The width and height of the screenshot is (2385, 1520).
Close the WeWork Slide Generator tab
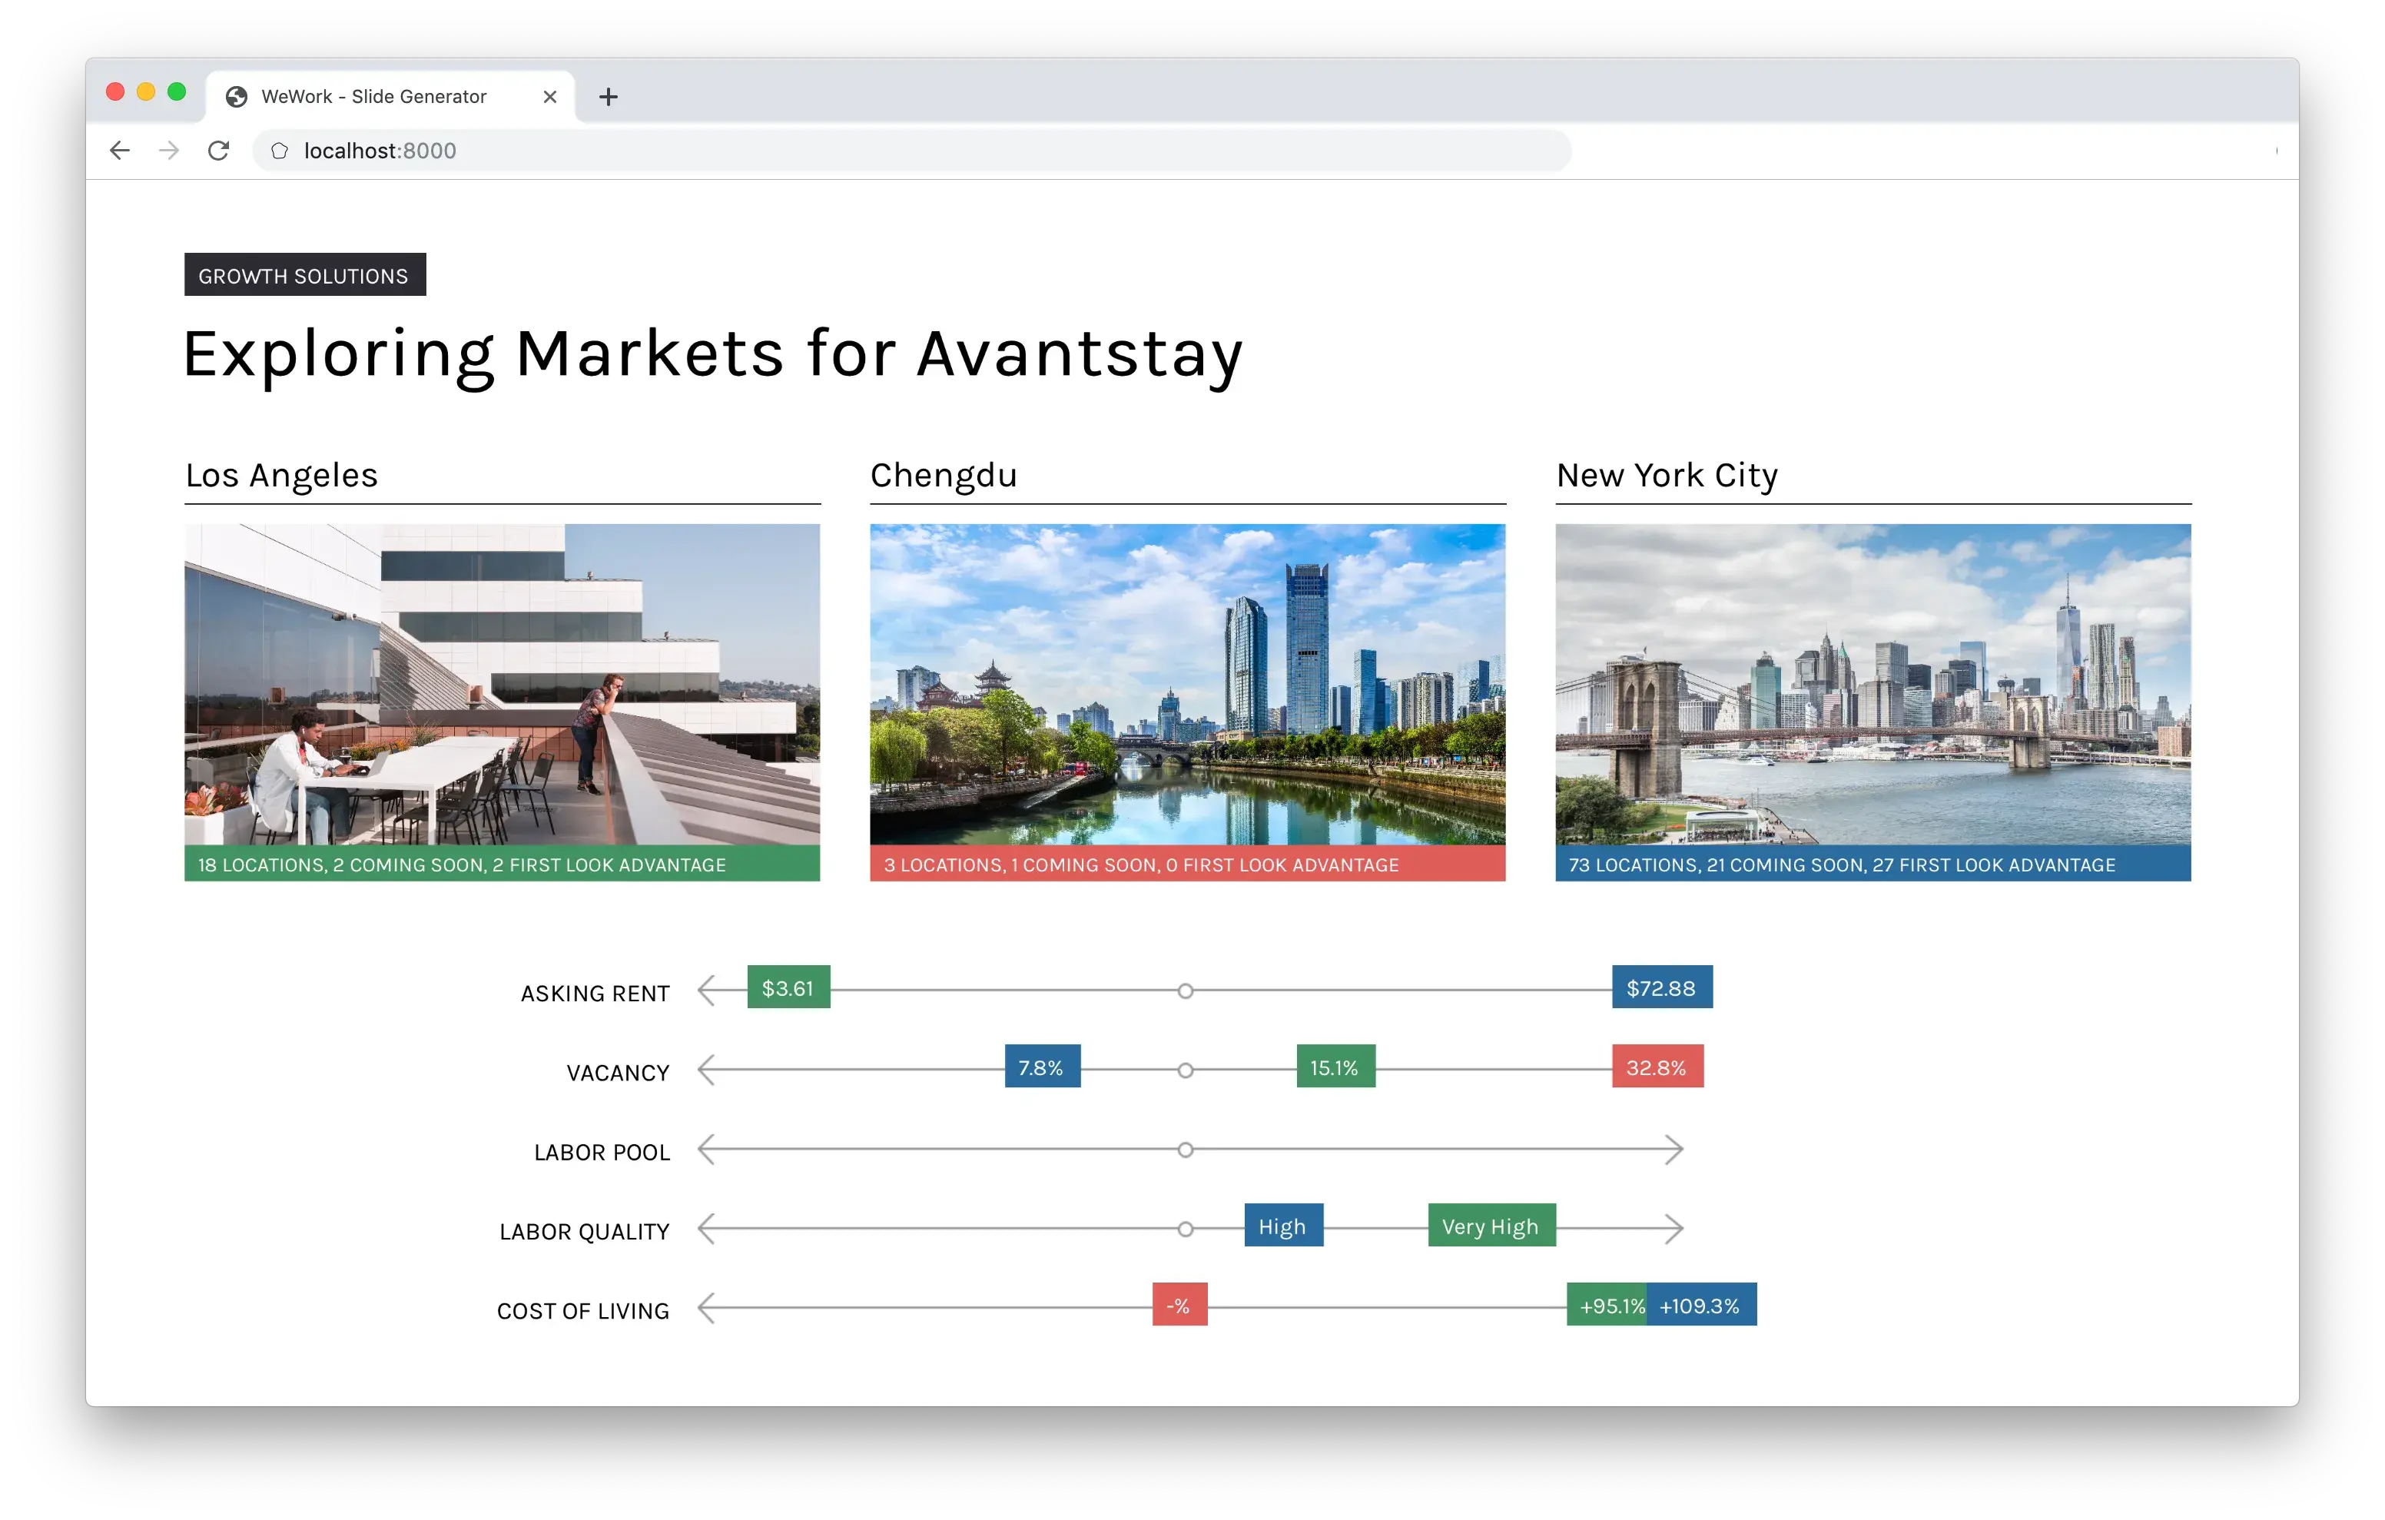point(549,97)
